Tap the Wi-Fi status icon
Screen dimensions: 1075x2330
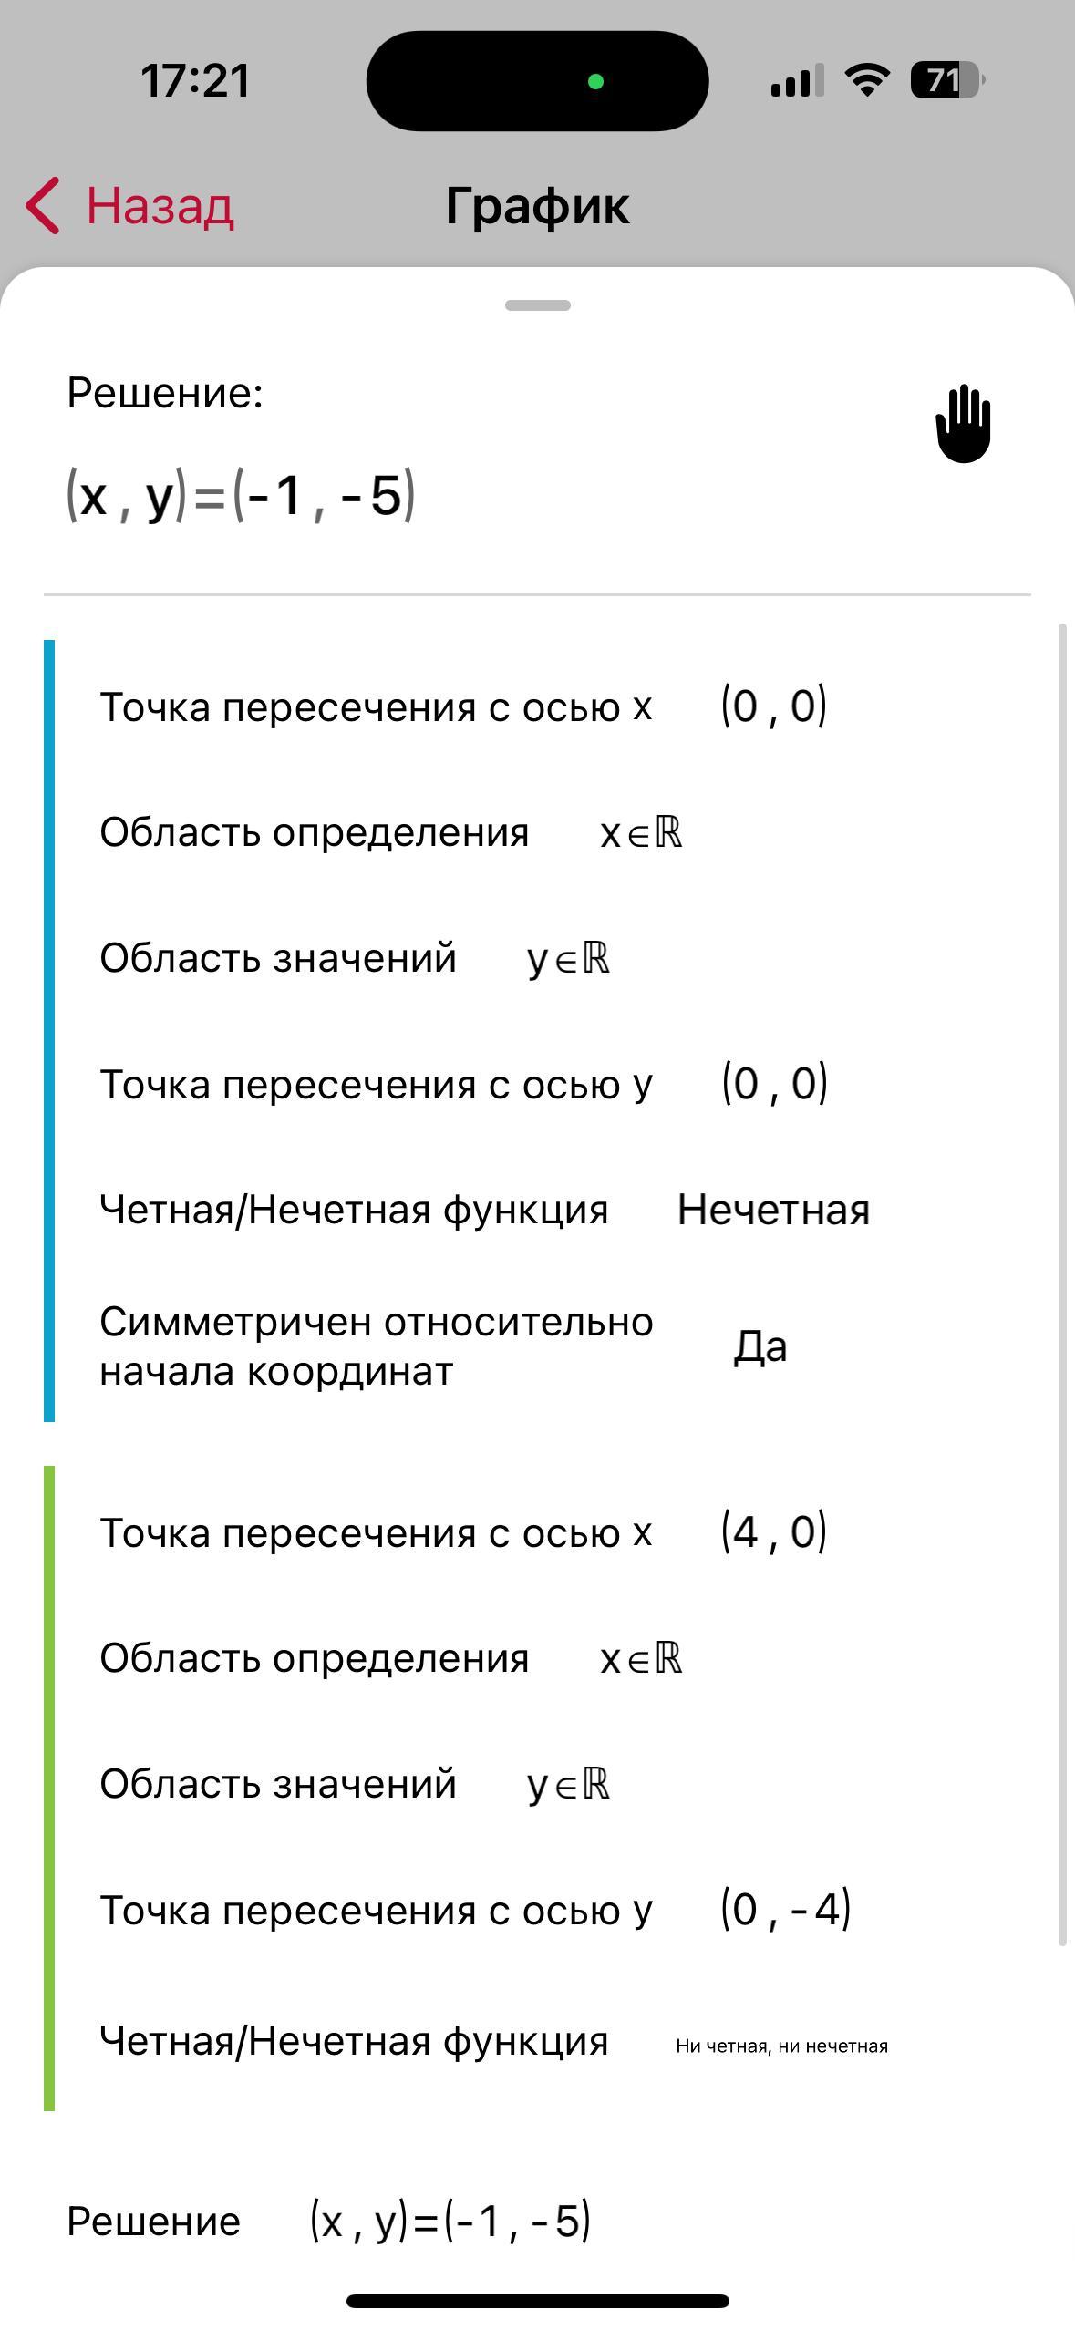(867, 80)
